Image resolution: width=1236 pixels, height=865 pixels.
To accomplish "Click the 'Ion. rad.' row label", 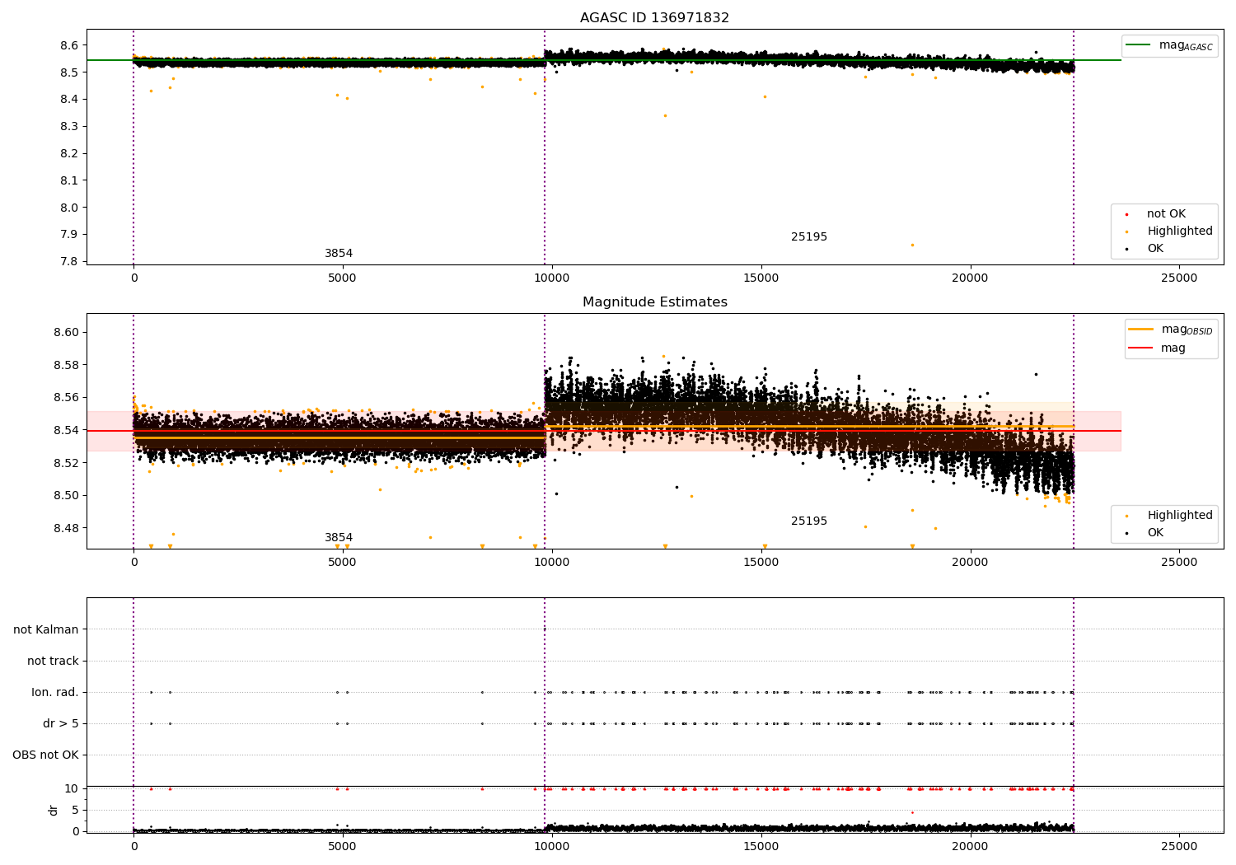I will pos(55,692).
